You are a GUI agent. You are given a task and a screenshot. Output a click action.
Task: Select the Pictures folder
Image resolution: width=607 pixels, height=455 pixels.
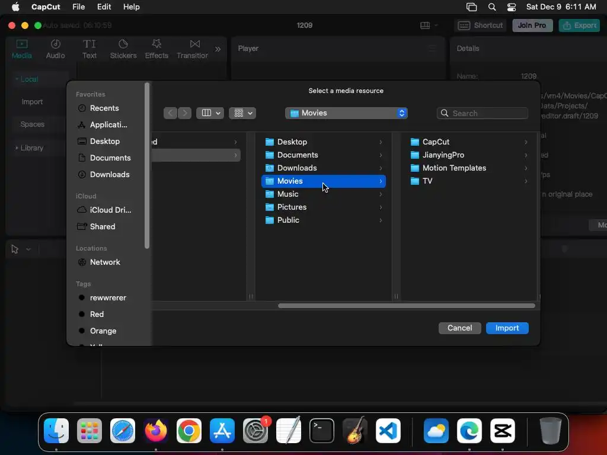324,207
